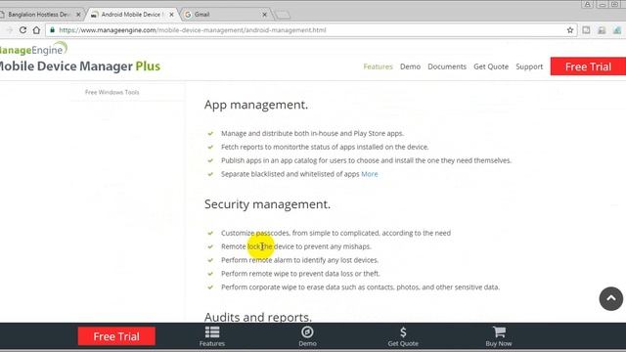Viewport: 626px width, 352px height.
Task: Click the Audits and reports heading
Action: click(x=258, y=317)
